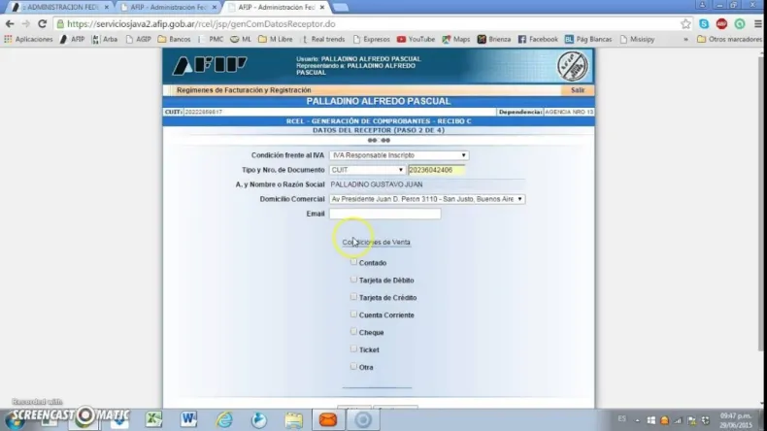Open the Otros marcadores bookmarks folder
Screen dimensions: 767x431
click(x=726, y=40)
